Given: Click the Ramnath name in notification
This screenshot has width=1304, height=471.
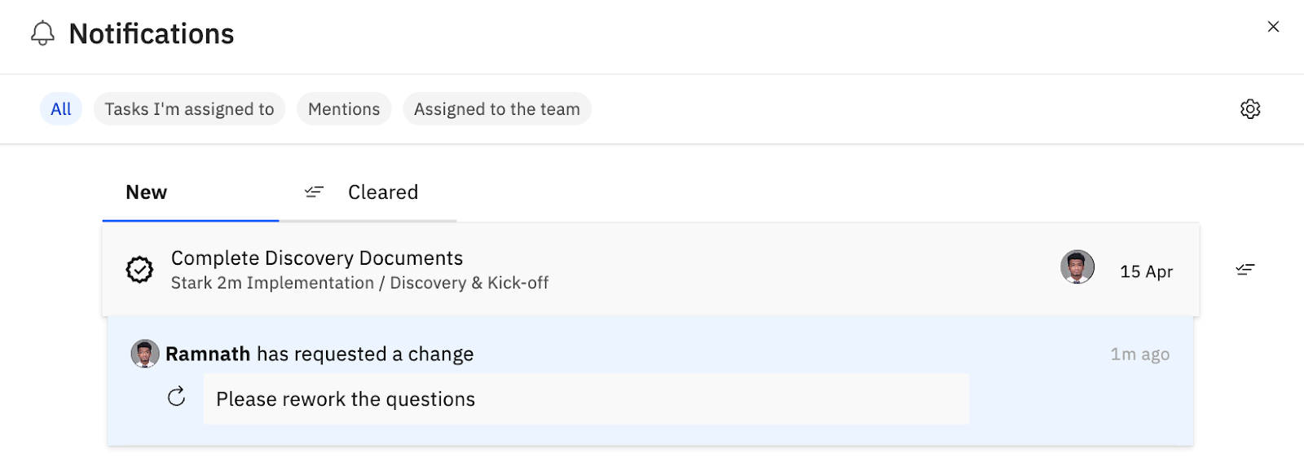Looking at the screenshot, I should tap(208, 354).
